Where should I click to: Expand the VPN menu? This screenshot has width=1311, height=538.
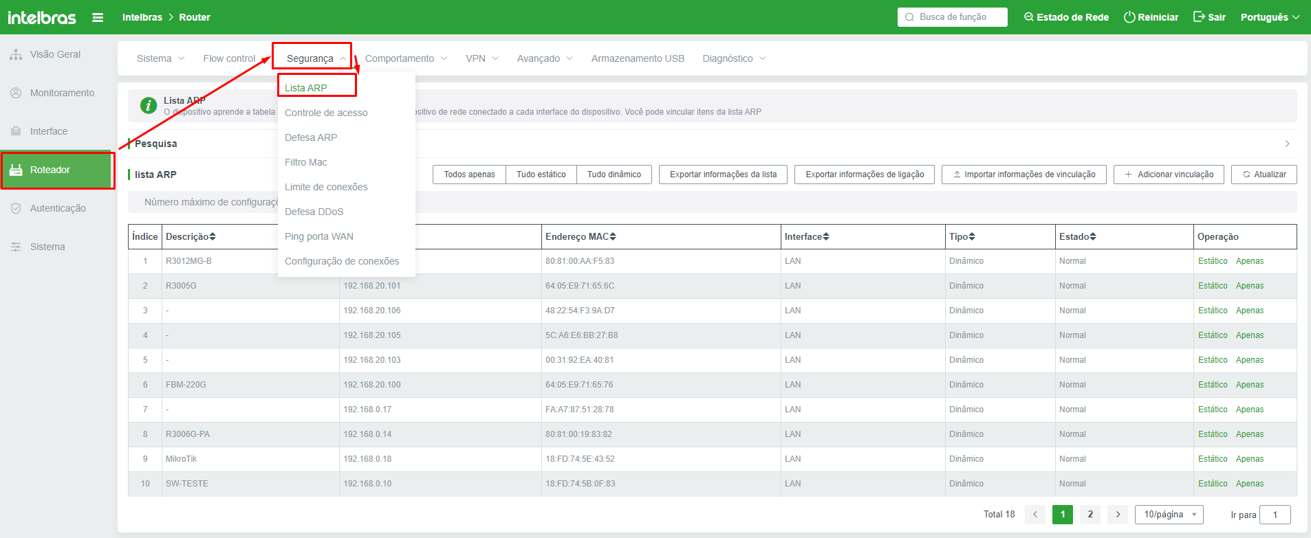click(x=482, y=58)
